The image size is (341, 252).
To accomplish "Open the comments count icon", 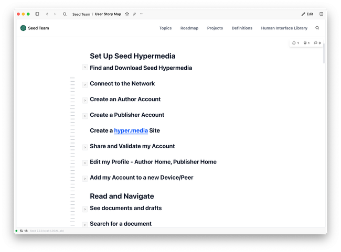I will click(317, 43).
